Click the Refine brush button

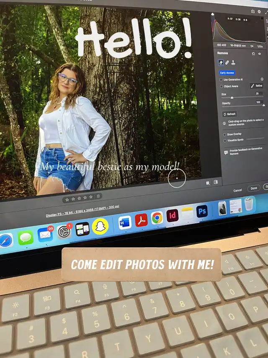(256, 86)
